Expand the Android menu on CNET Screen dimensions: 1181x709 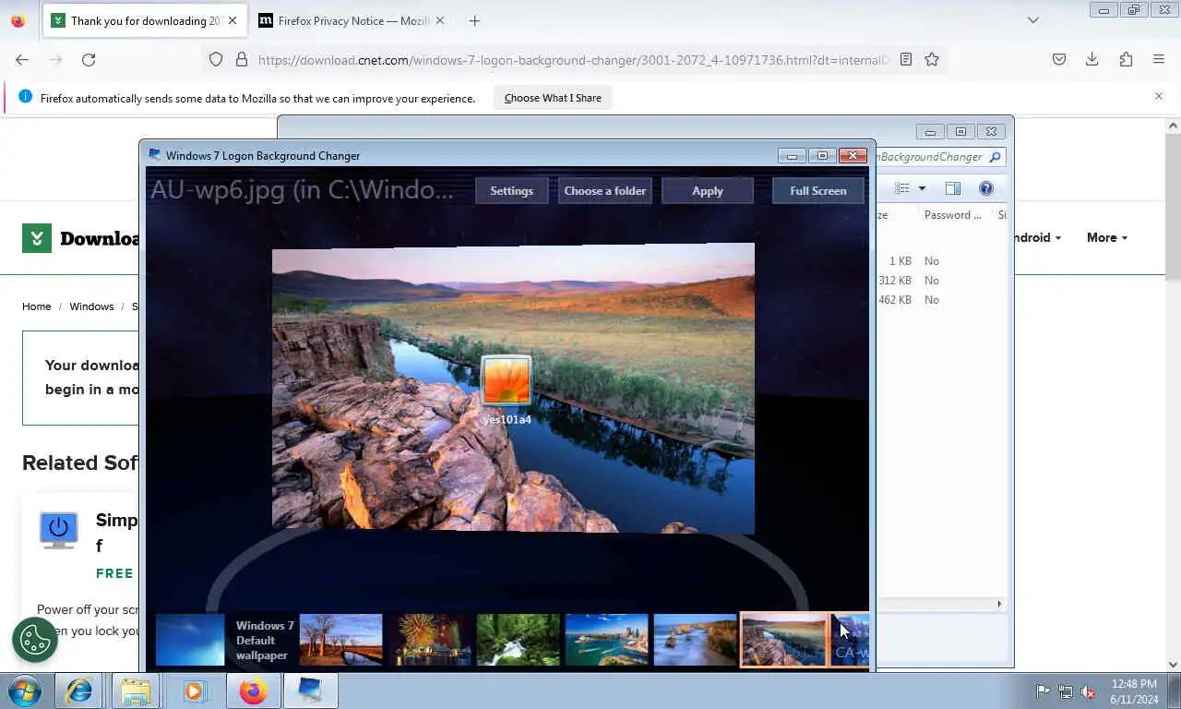(1038, 237)
